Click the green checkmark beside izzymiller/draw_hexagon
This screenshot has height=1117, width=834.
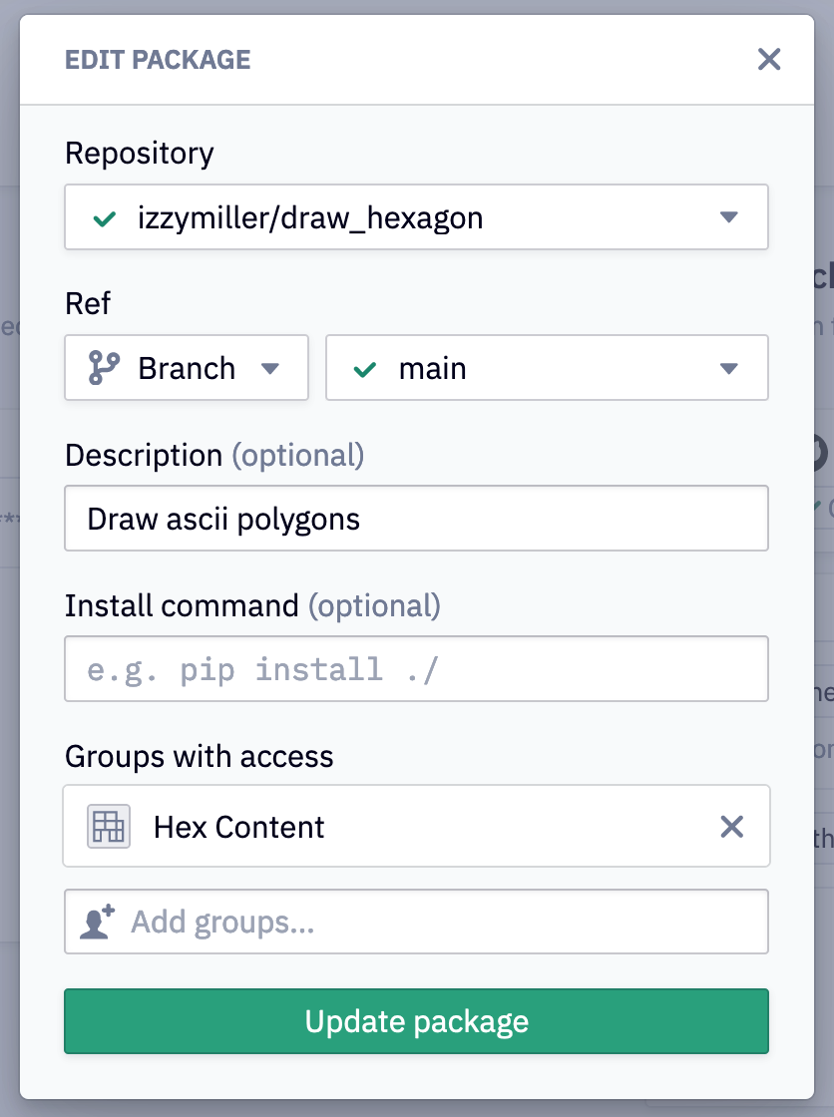click(103, 216)
